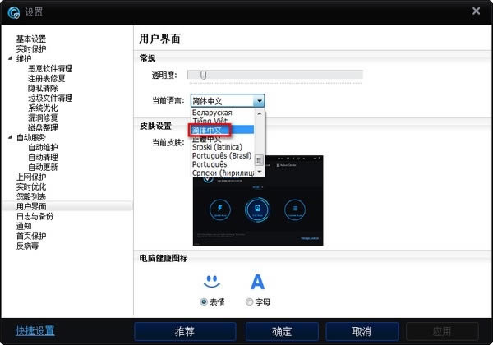The height and width of the screenshot is (345, 493).
Task: Select Tiếng Việt language option
Action: click(x=223, y=121)
